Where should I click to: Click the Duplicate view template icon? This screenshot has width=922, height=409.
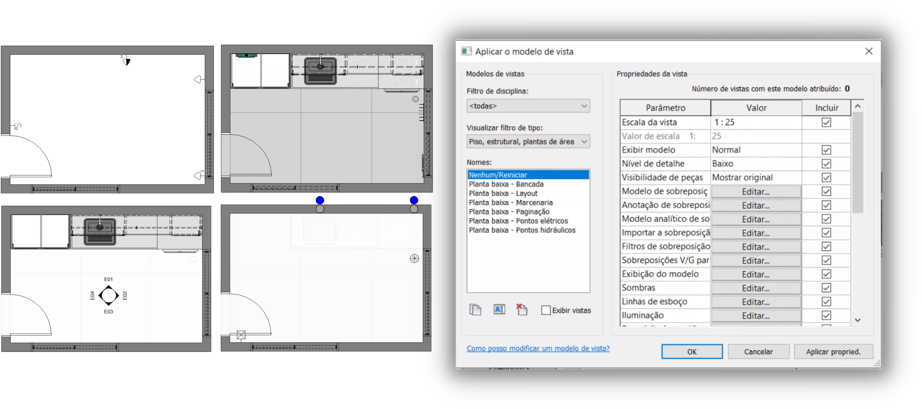tap(475, 309)
